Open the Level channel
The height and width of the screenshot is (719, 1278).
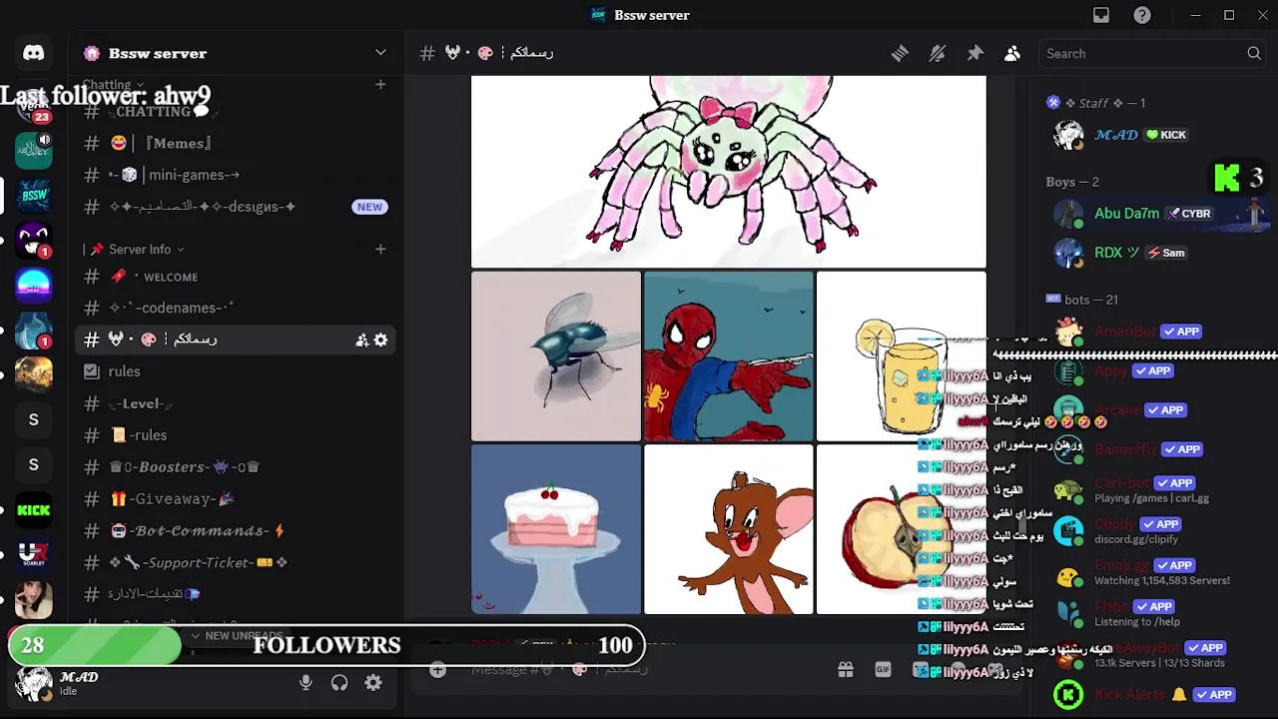click(x=236, y=403)
